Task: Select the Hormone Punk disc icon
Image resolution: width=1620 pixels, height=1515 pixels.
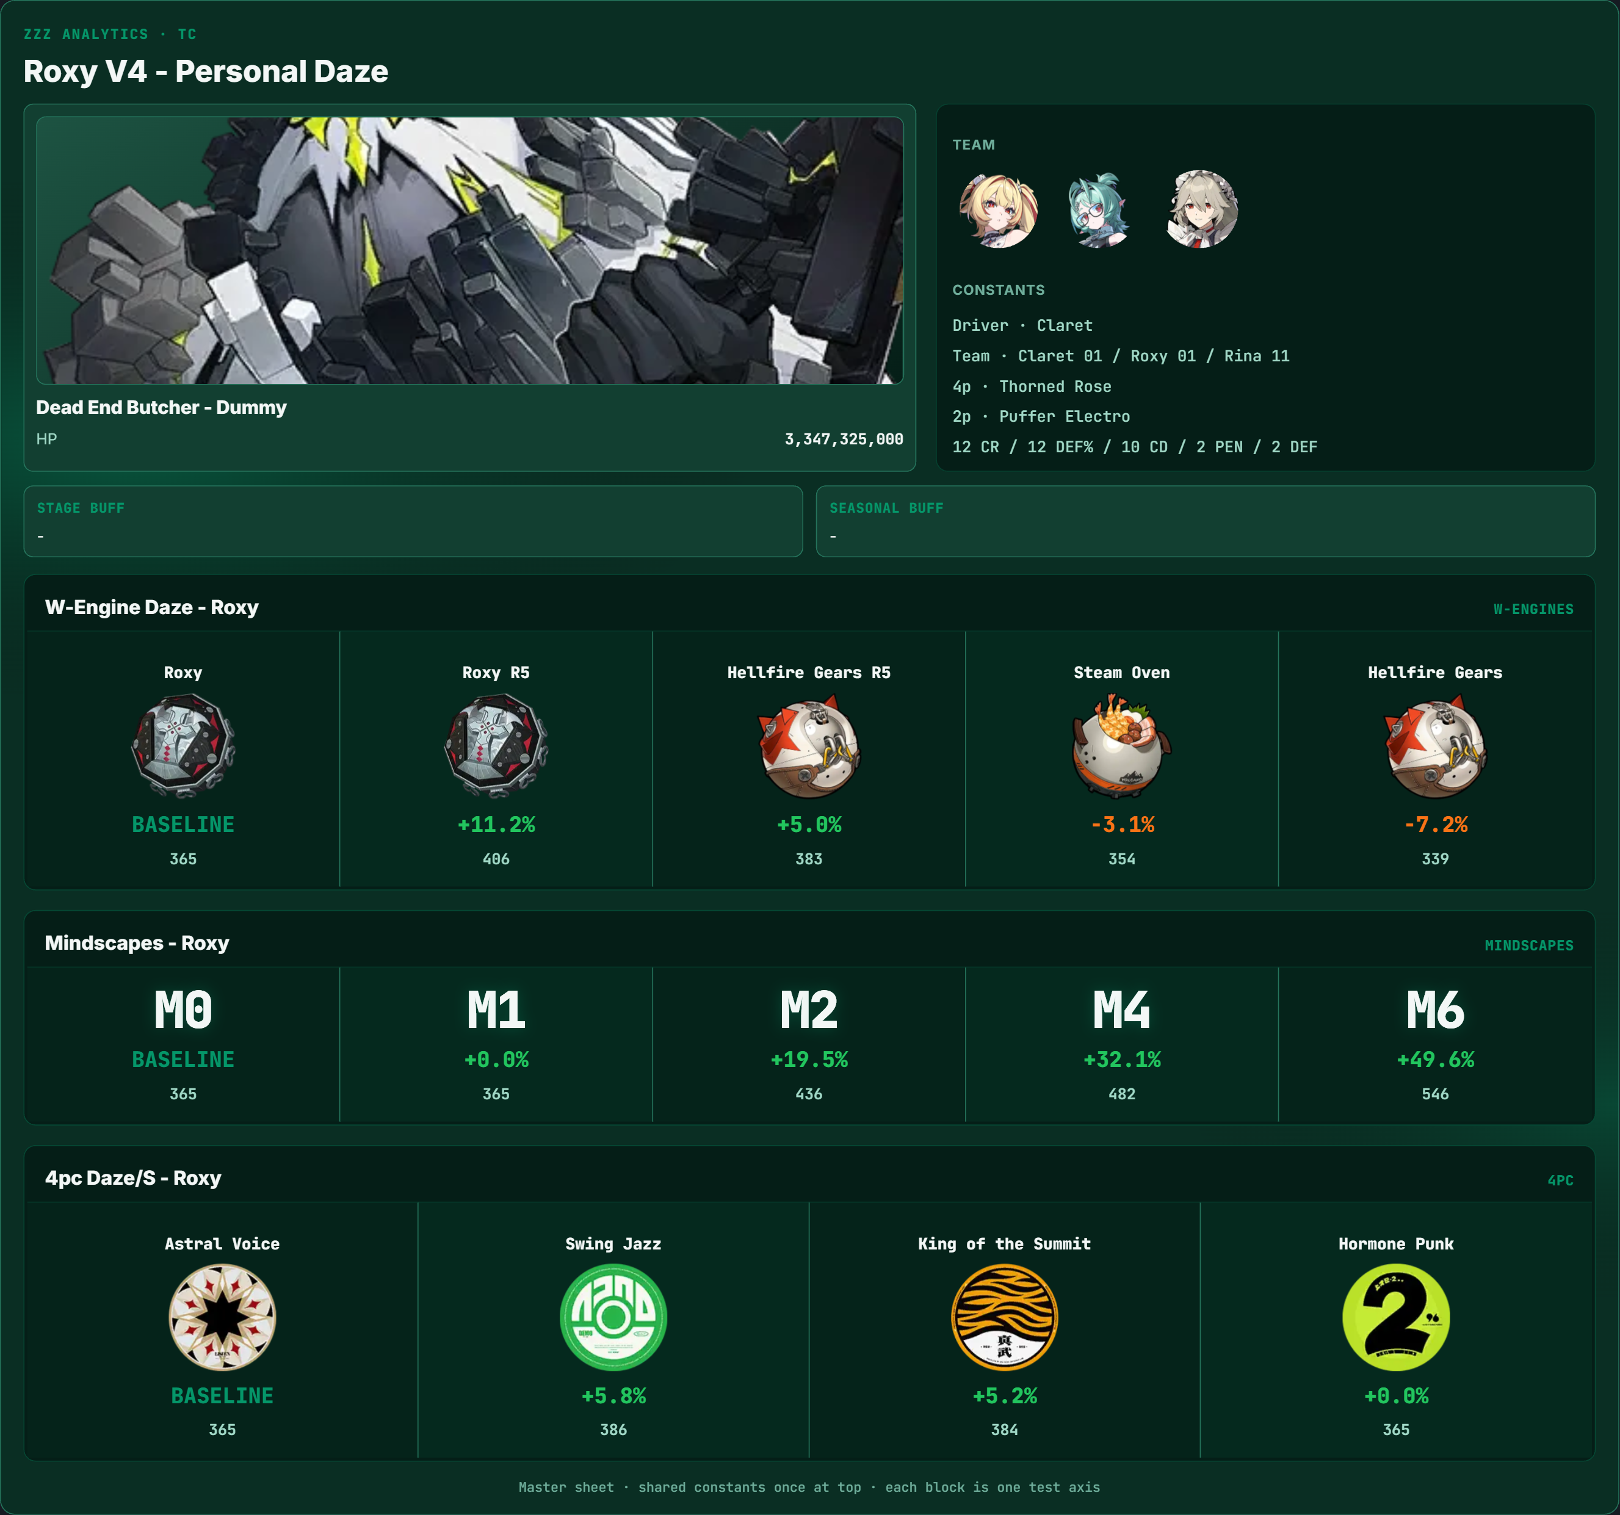Action: pyautogui.click(x=1396, y=1317)
